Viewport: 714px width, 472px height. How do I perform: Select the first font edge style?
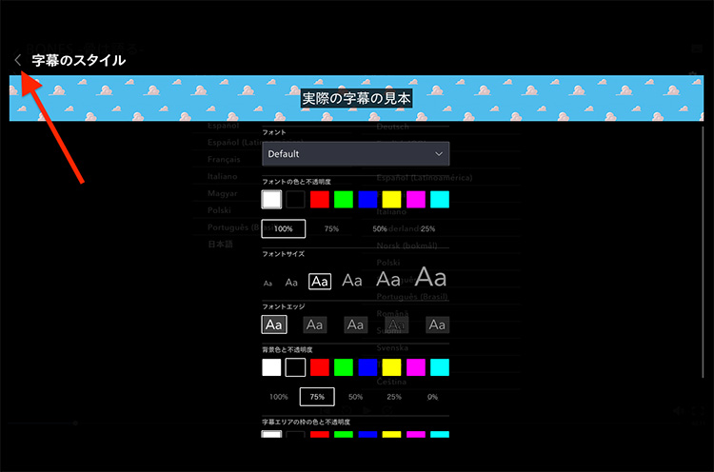(x=274, y=324)
